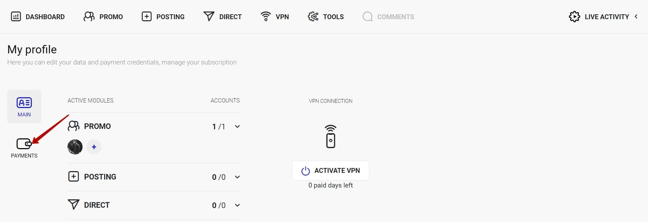Viewport: 648px width, 222px height.
Task: Open the Live Activity gear icon
Action: pyautogui.click(x=574, y=16)
